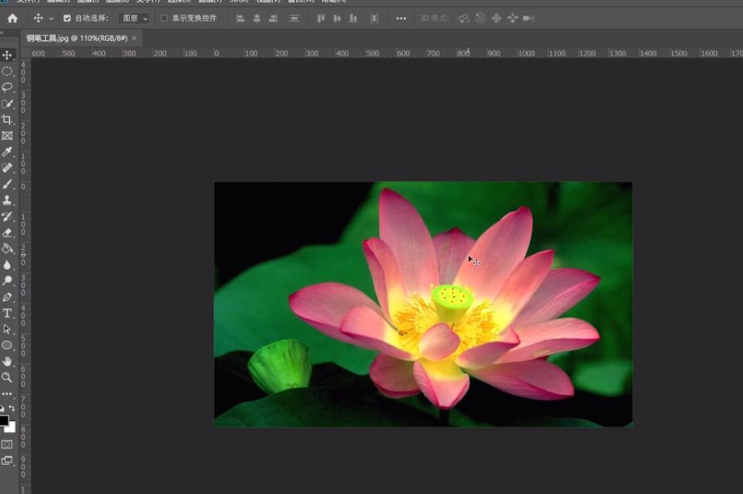Enable the 显示变换控件 checkbox

(164, 18)
